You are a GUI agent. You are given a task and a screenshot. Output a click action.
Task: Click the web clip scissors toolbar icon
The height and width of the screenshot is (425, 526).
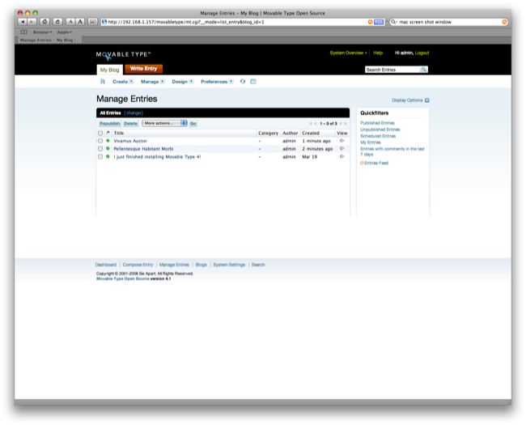point(92,22)
